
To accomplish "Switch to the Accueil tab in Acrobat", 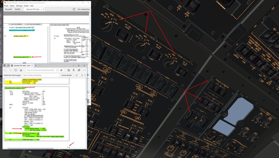I will (8, 9).
